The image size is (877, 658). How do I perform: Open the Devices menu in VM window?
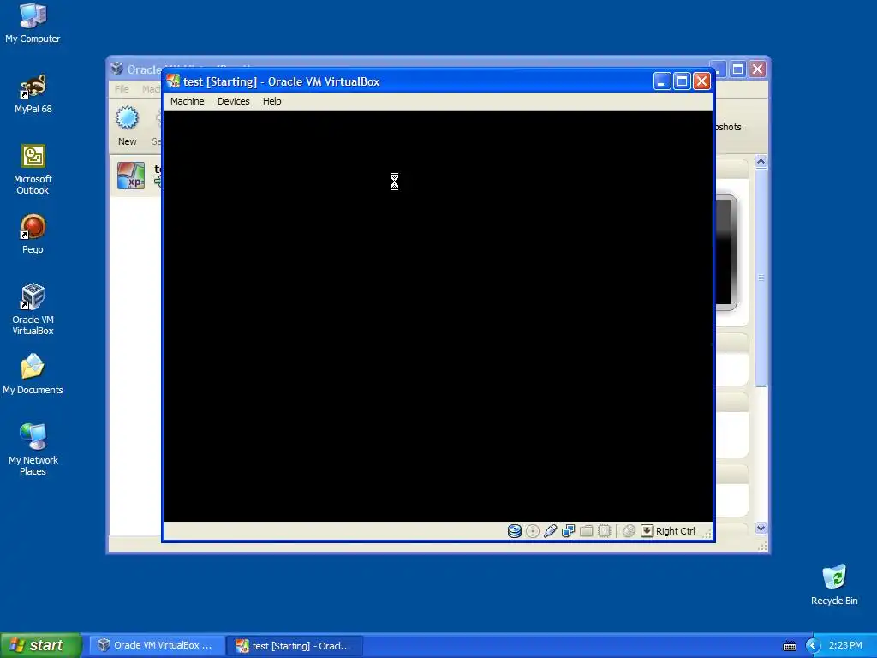[x=233, y=101]
